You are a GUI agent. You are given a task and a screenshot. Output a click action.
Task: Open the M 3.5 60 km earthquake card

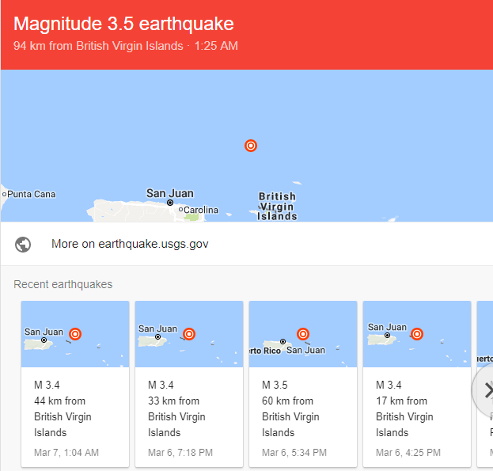point(303,384)
